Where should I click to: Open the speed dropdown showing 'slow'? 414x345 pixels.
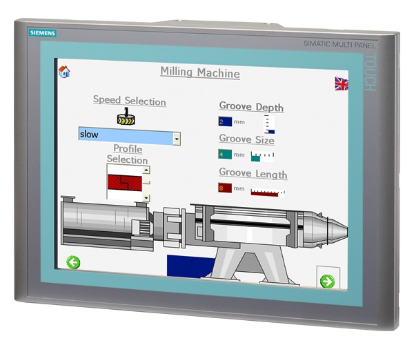[x=130, y=136]
